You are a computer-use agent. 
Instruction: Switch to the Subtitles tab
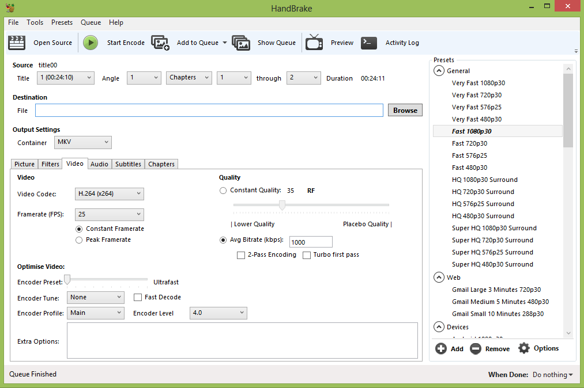tap(128, 164)
